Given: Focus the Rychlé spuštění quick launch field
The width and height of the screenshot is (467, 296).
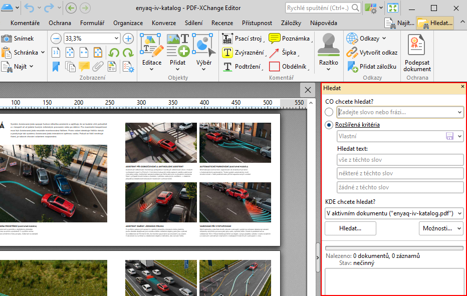Looking at the screenshot, I should (323, 8).
